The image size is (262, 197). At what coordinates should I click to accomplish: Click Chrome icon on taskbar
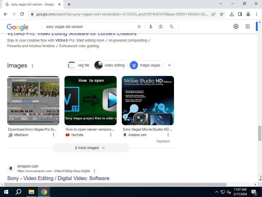[x=44, y=192]
